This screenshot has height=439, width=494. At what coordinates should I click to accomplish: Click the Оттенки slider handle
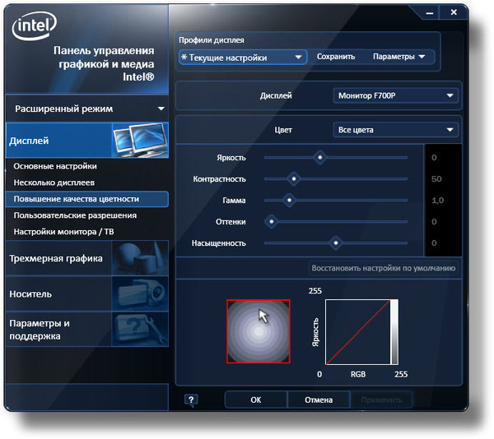(x=271, y=221)
